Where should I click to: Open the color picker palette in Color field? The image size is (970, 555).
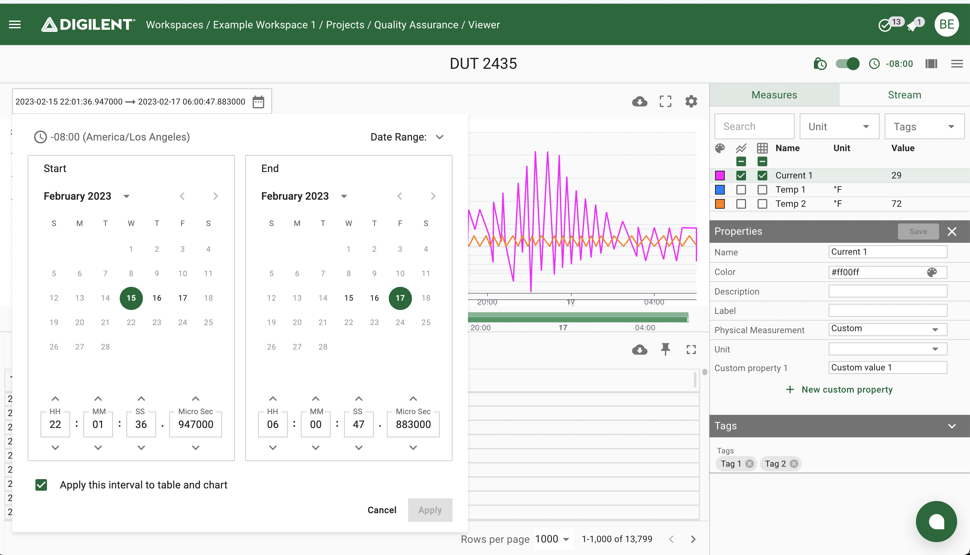(932, 272)
